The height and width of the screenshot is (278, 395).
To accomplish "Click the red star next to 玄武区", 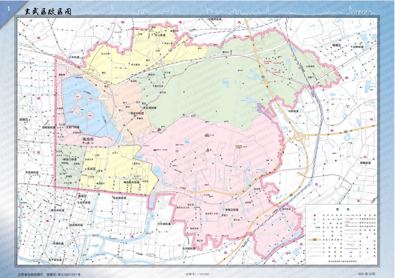I will point(86,169).
